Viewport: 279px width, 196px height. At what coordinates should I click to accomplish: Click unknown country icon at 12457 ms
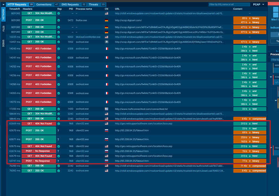[x=106, y=42]
